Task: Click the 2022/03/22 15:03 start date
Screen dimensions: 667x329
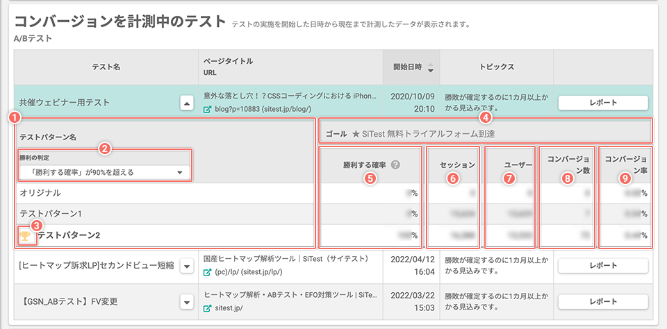Action: pyautogui.click(x=412, y=301)
